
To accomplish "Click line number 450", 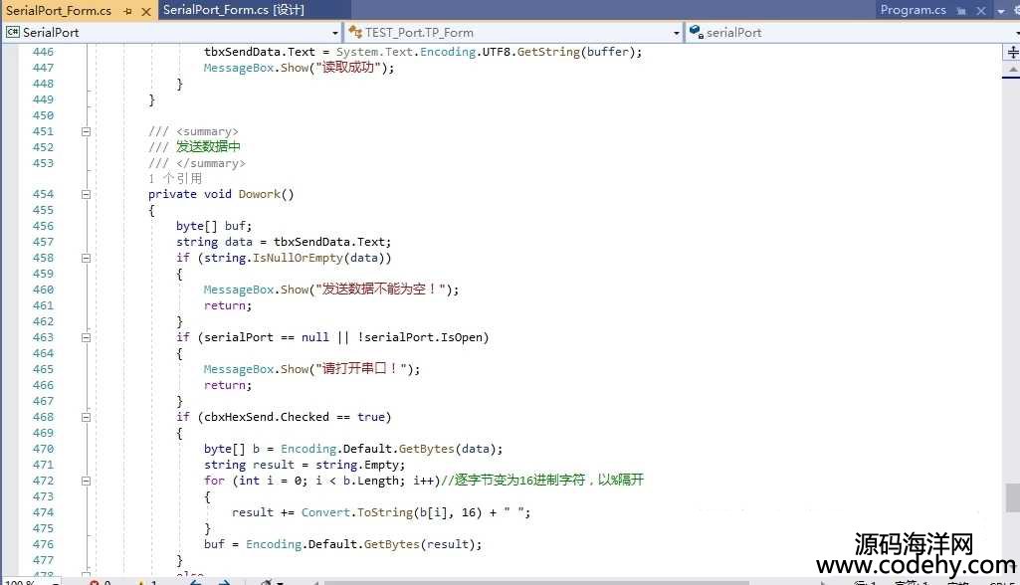I will click(x=43, y=115).
